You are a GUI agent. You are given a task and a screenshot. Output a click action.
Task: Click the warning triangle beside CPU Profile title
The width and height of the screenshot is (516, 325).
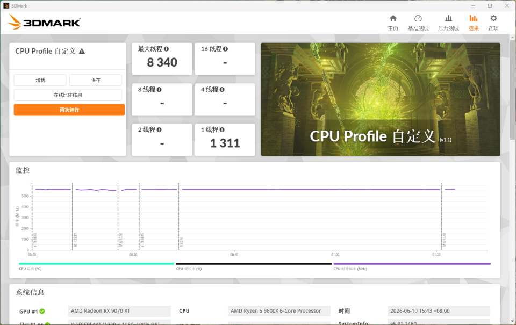(82, 52)
